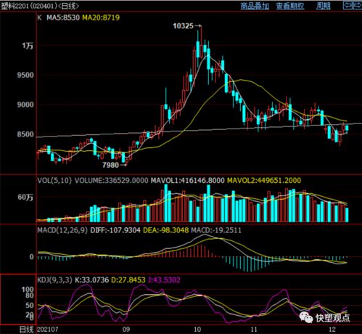Click the WeChat logo watermark icon
Viewport: 362px width, 334px height.
[x=305, y=317]
